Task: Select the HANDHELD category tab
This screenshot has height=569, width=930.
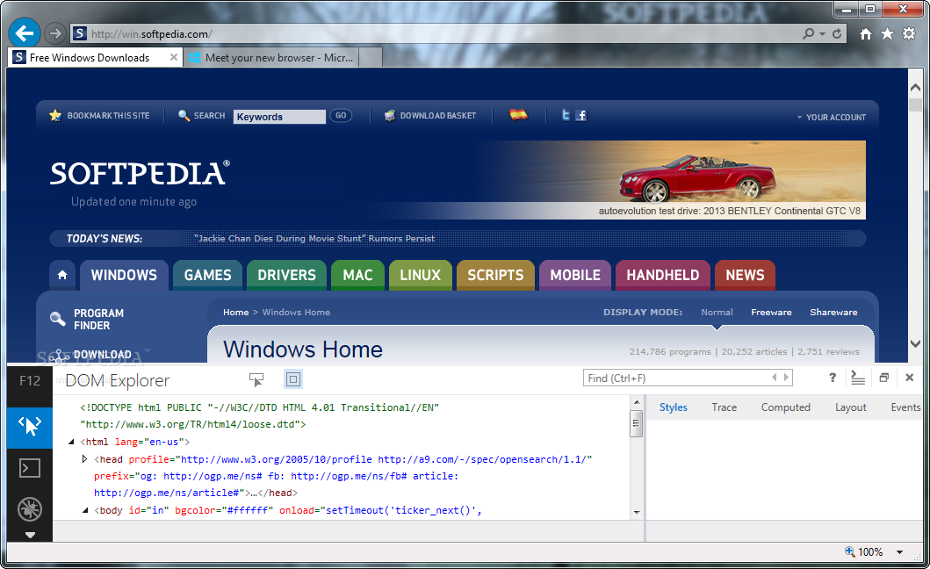Action: (662, 275)
